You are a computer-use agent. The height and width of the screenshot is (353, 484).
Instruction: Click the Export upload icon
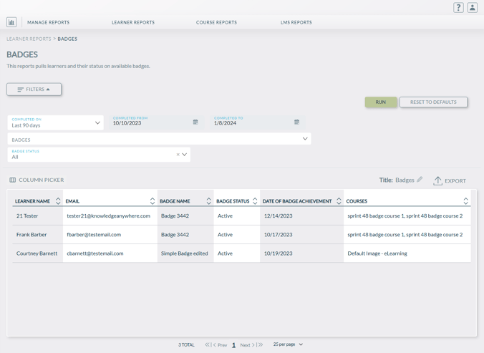coord(437,180)
